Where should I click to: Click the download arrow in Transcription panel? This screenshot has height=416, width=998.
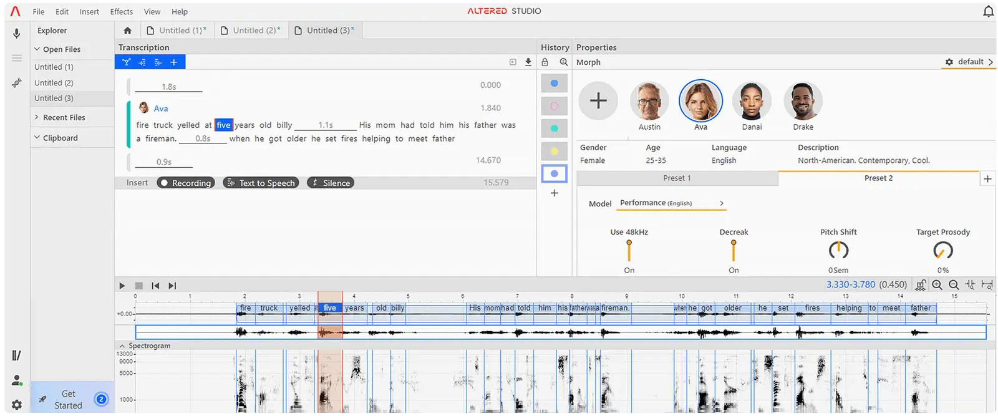point(528,62)
